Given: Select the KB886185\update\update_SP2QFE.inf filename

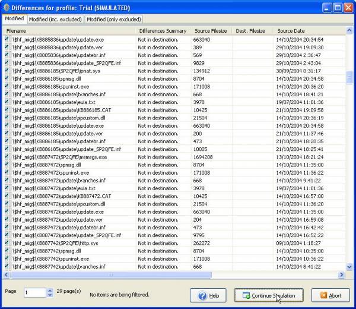Looking at the screenshot, I should pyautogui.click(x=66, y=149).
